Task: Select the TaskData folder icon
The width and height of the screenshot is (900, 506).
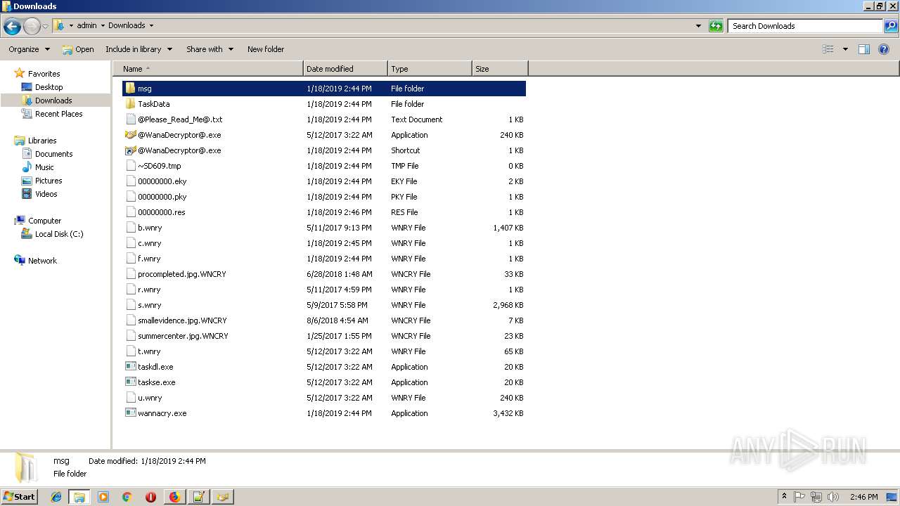Action: [x=130, y=104]
